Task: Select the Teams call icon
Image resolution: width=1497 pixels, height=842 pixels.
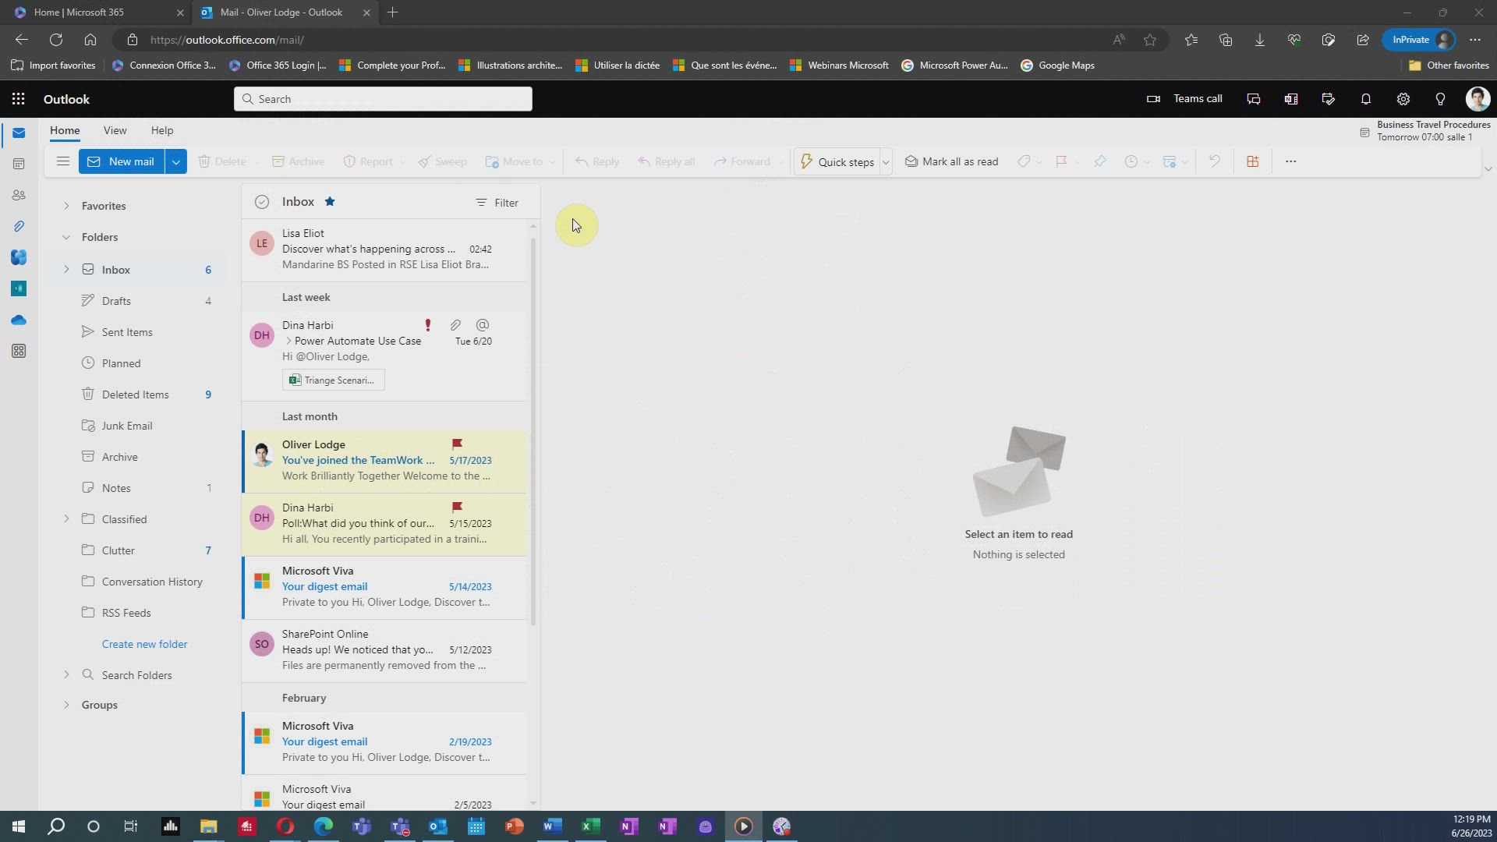Action: [1152, 99]
